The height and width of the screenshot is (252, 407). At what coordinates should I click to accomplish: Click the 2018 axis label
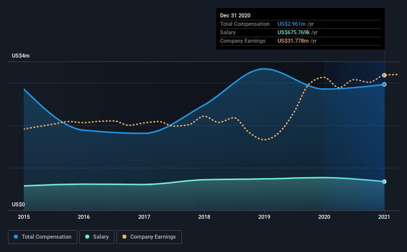204,217
